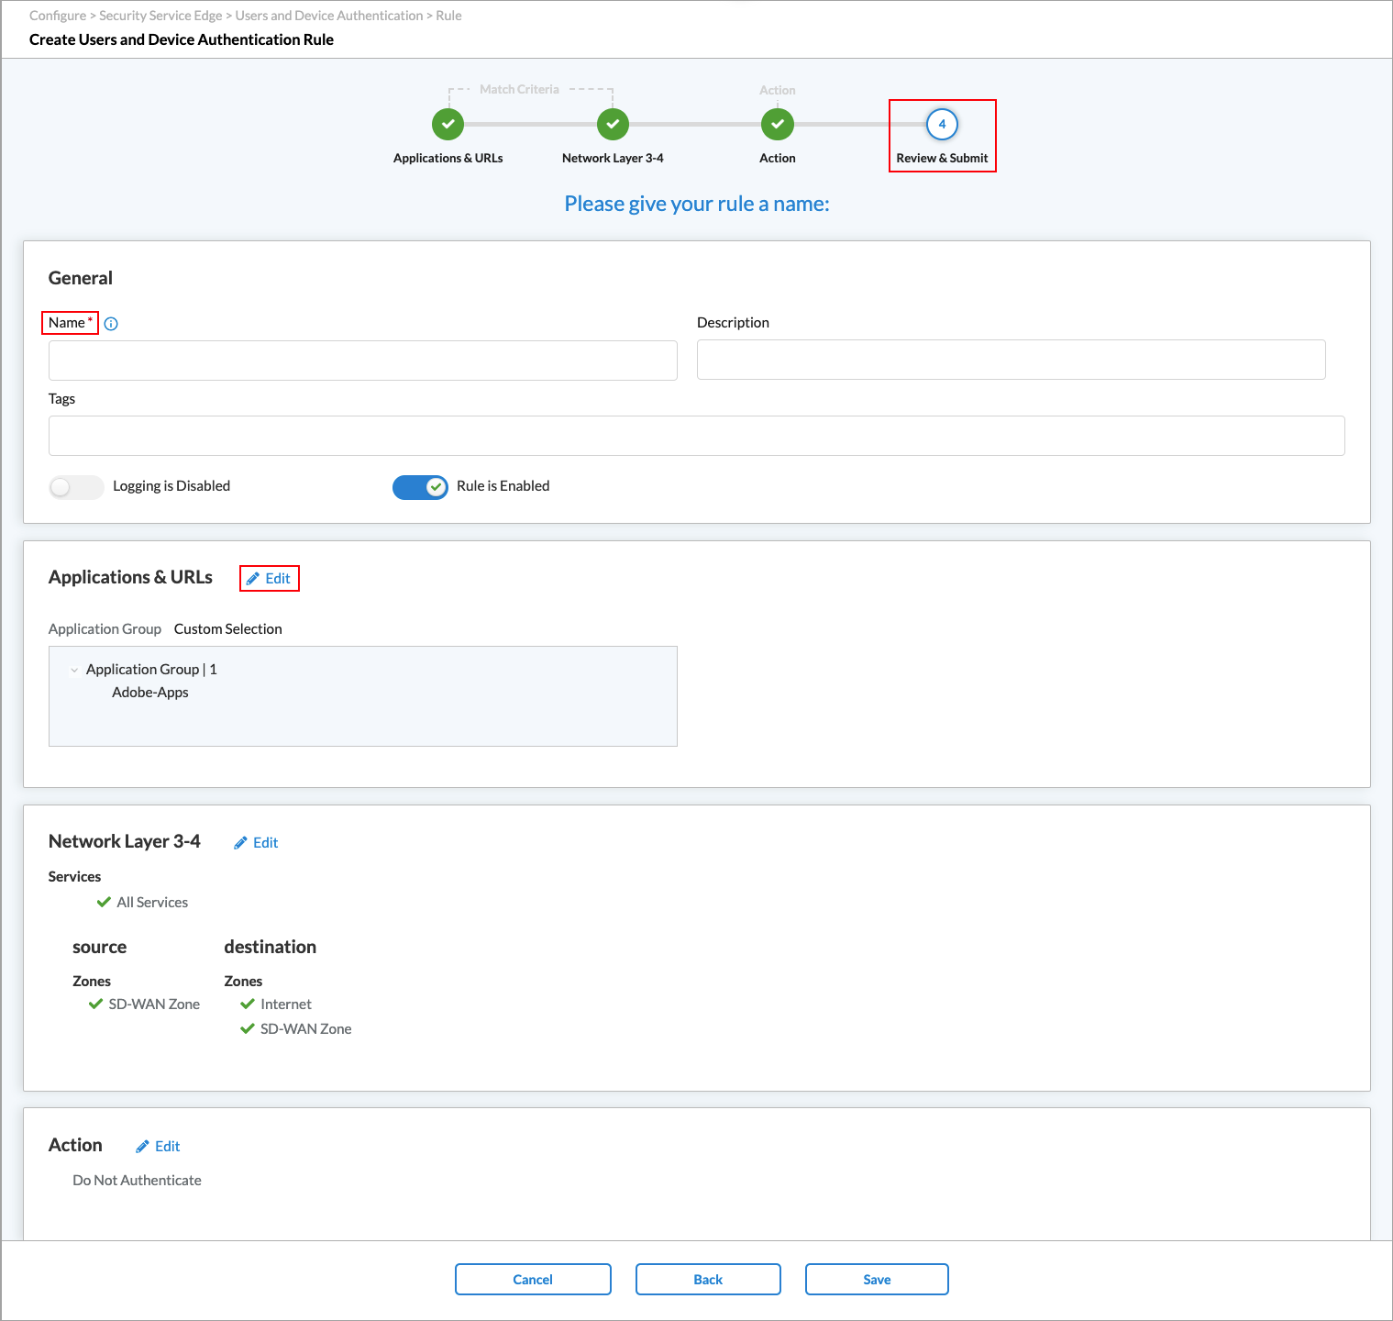Click the pencil Edit icon for Network Layer 3-4

point(240,841)
